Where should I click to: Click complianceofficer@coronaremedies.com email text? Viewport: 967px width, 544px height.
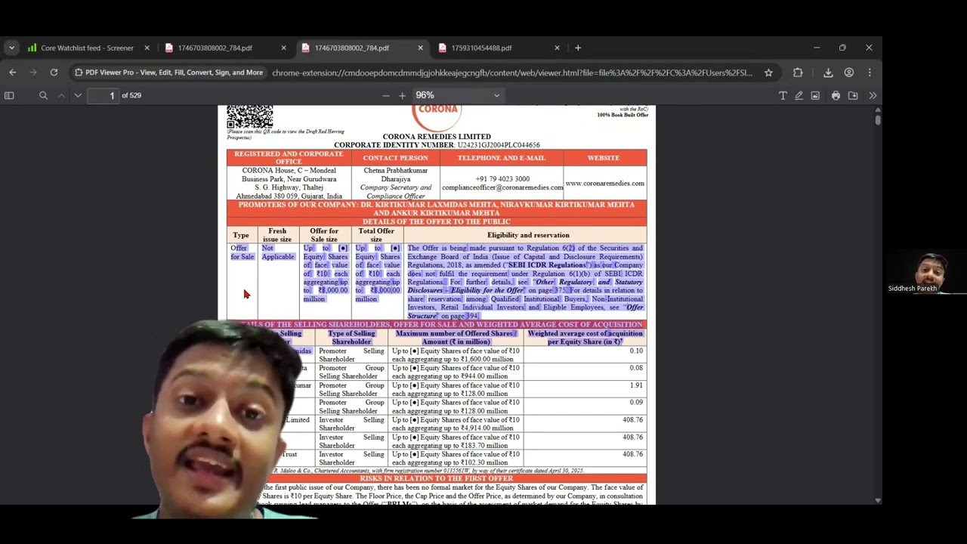click(x=502, y=187)
